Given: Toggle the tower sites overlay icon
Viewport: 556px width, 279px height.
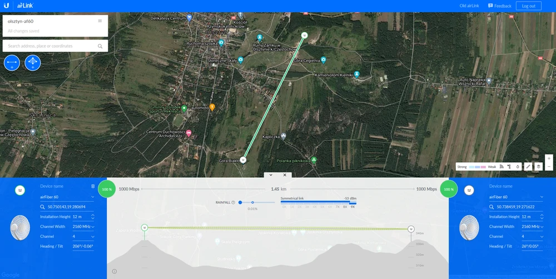Looking at the screenshot, I should click(509, 166).
